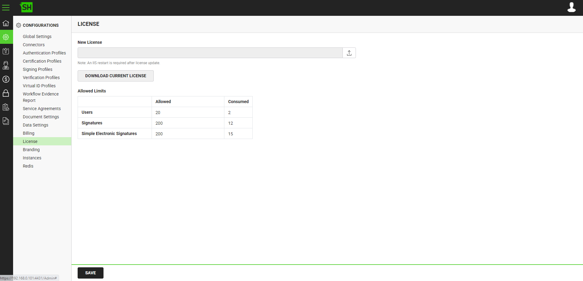Open Redis configuration

point(28,166)
